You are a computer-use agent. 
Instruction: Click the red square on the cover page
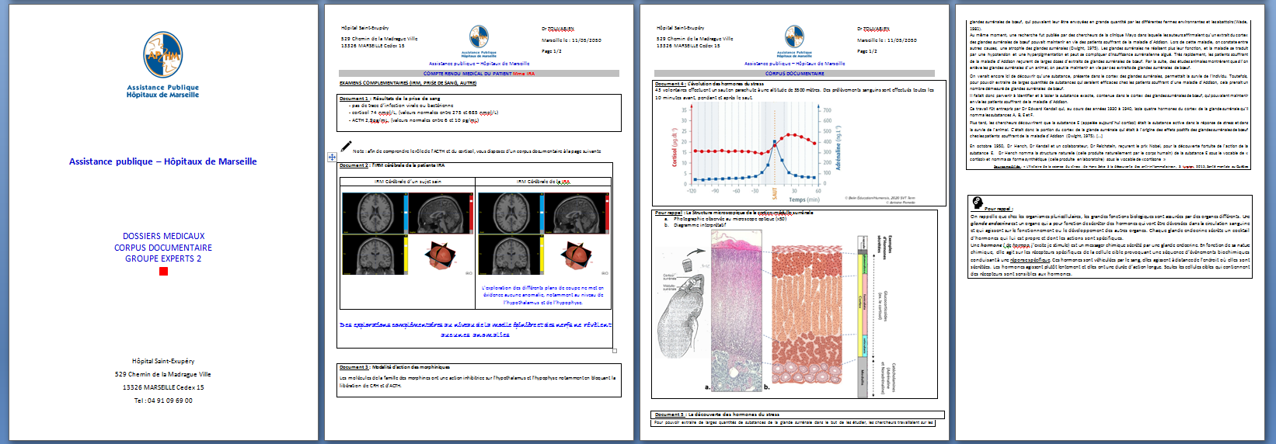(x=163, y=271)
